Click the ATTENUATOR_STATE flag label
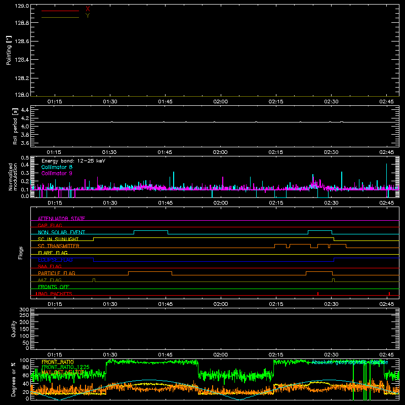 [x=61, y=219]
